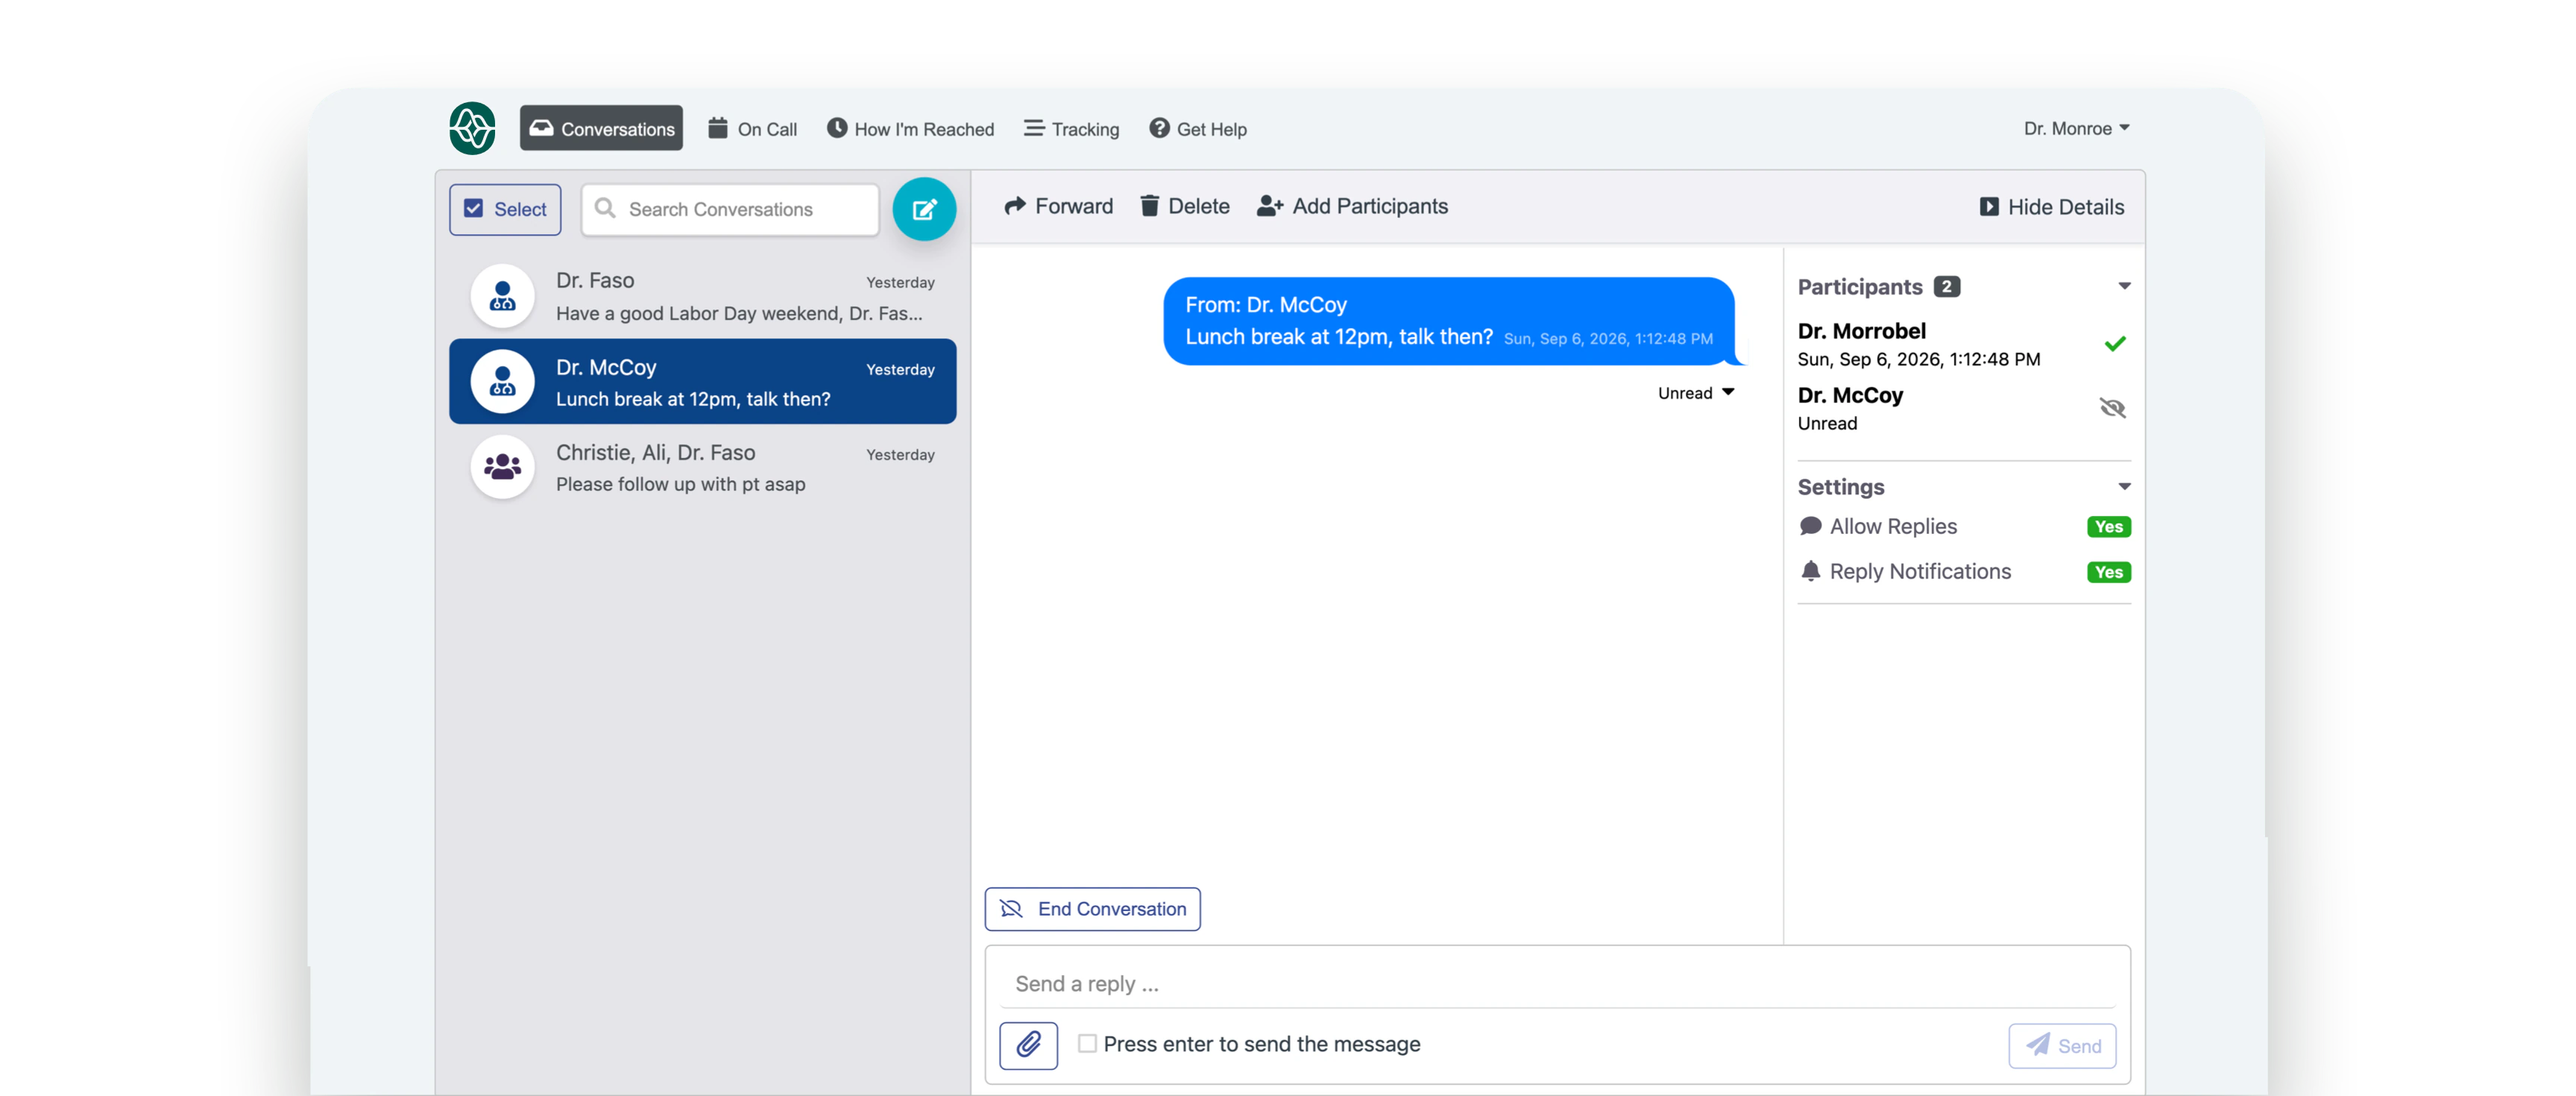2576x1096 pixels.
Task: Attach a file with paperclip button
Action: click(x=1028, y=1045)
